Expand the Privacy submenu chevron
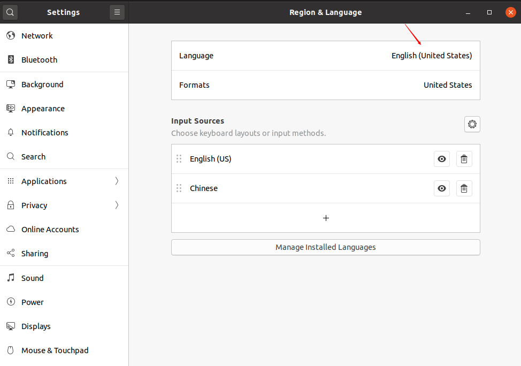 tap(117, 205)
